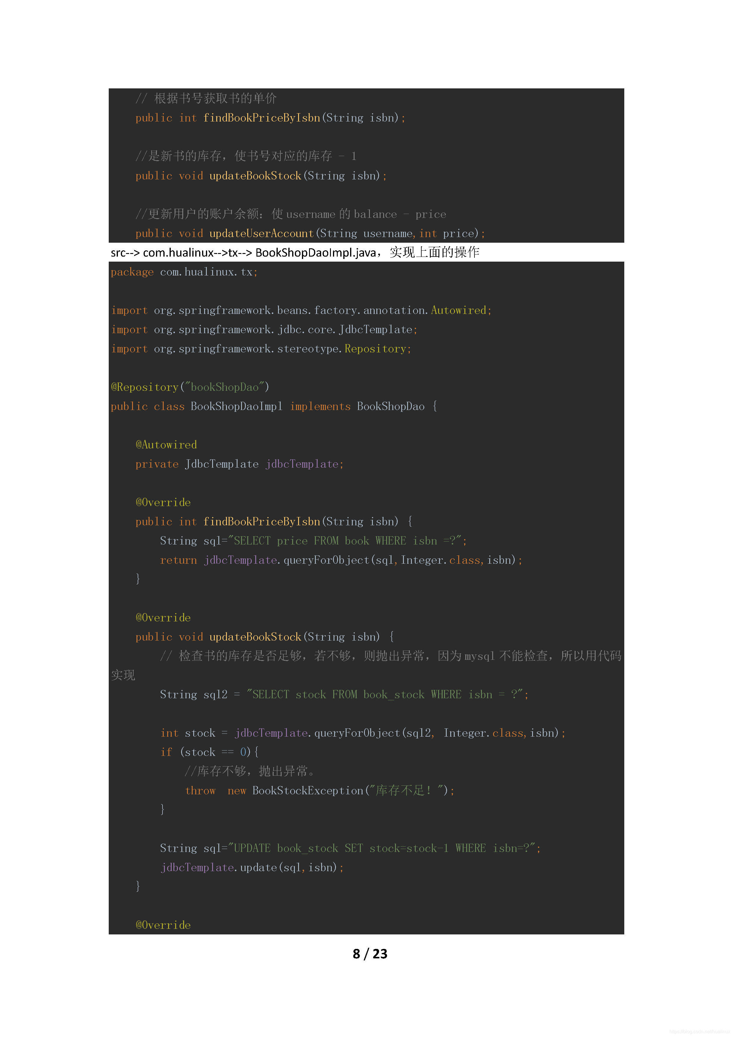Viewport: 733px width, 1037px height.
Task: Click the return jdbcTemplate.queryForObject statement
Action: (x=341, y=560)
